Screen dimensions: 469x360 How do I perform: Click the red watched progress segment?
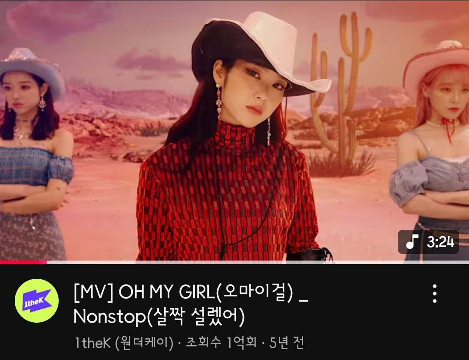23,262
